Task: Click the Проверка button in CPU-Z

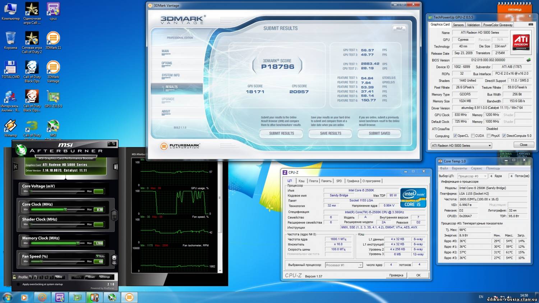Action: point(396,275)
